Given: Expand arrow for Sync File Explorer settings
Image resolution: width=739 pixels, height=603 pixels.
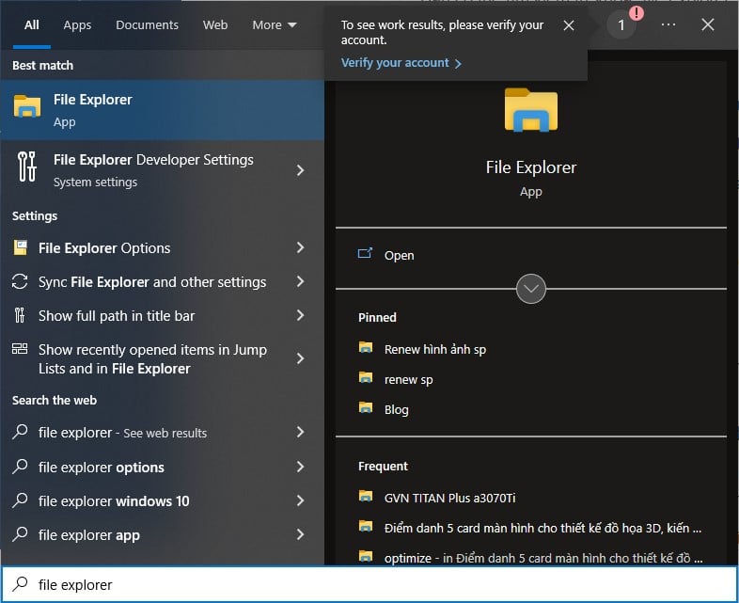Looking at the screenshot, I should (x=300, y=281).
